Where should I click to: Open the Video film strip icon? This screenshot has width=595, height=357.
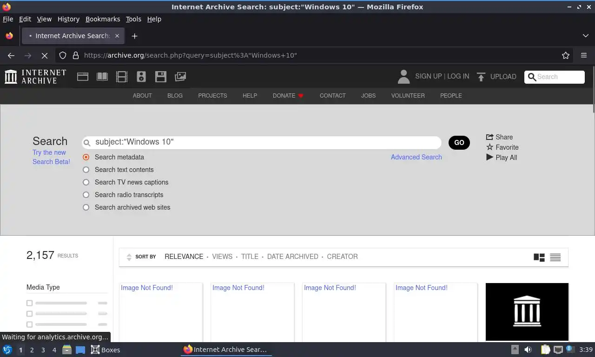click(122, 77)
